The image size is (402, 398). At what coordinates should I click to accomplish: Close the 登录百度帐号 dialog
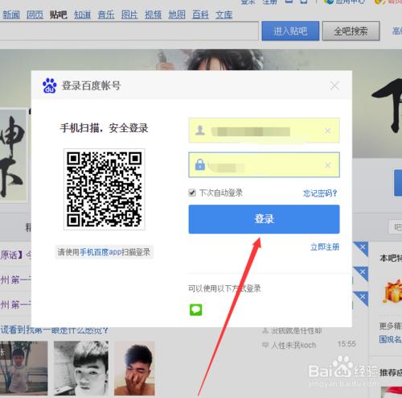click(x=334, y=85)
